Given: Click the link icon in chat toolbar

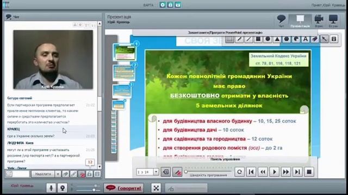Looking at the screenshot, I should (73, 174).
